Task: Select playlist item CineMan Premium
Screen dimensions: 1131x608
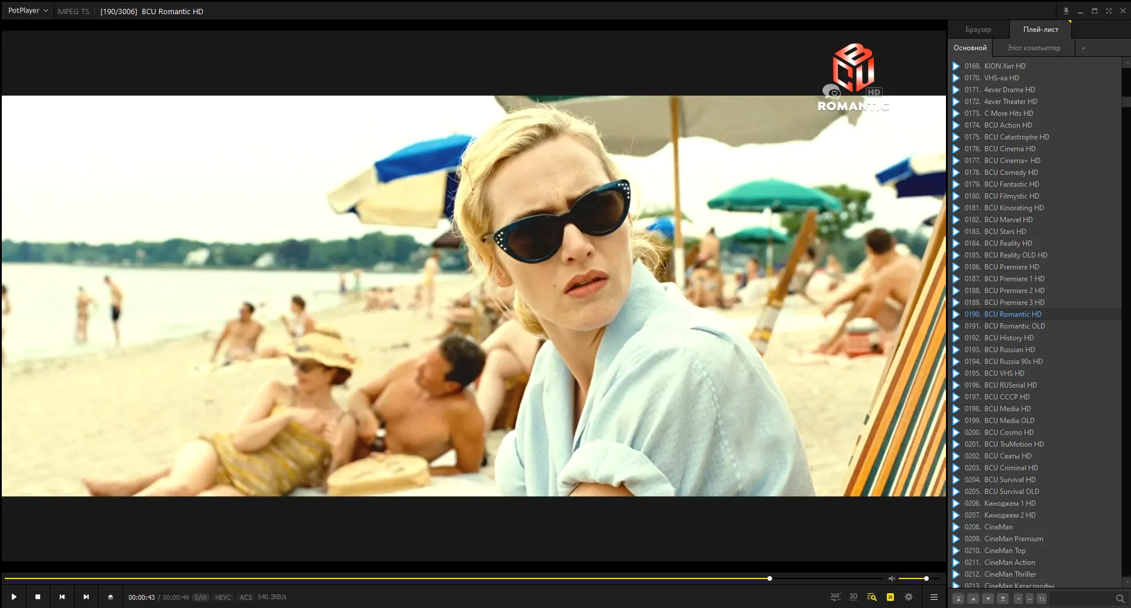Action: pyautogui.click(x=1036, y=539)
